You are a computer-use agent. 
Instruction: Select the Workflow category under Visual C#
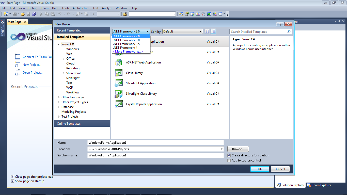[73, 92]
